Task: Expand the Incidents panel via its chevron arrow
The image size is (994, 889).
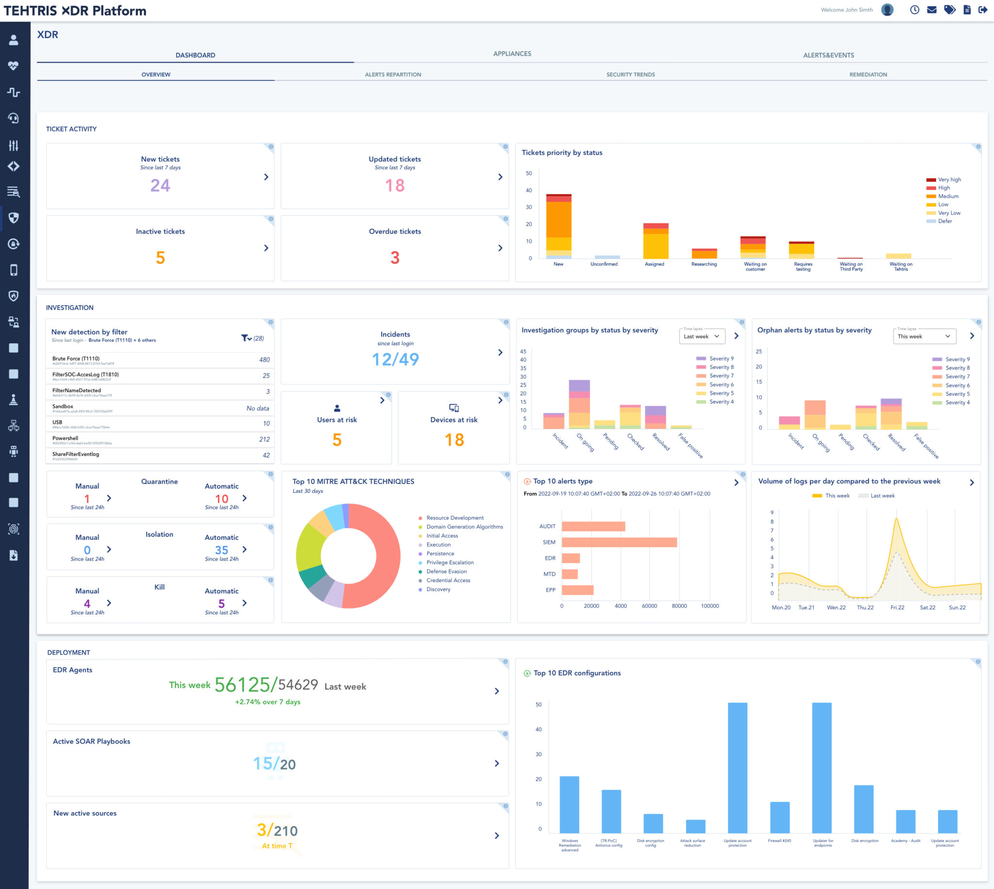Action: point(499,352)
